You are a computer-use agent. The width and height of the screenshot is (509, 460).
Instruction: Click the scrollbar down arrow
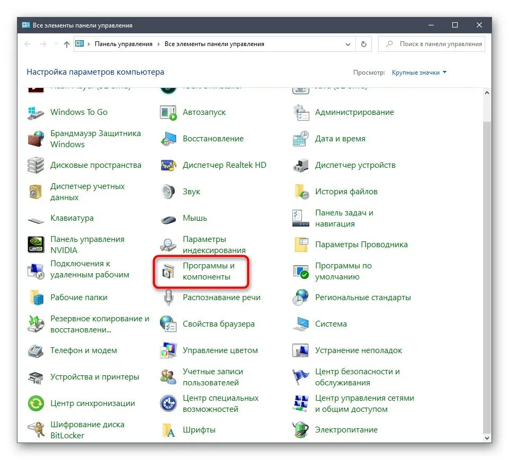487,438
